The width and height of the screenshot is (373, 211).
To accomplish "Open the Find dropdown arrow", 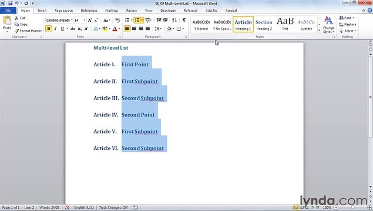I will [x=354, y=18].
